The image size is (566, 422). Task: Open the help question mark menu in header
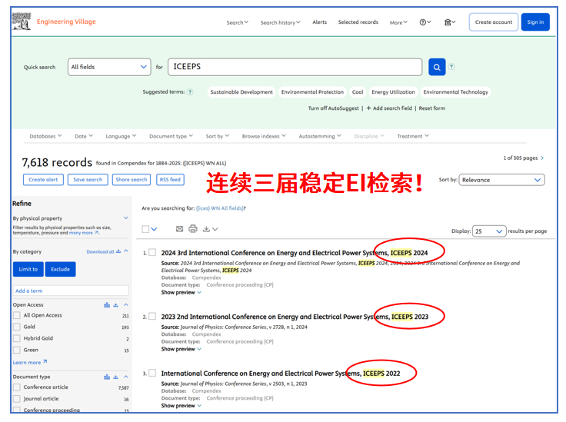424,22
